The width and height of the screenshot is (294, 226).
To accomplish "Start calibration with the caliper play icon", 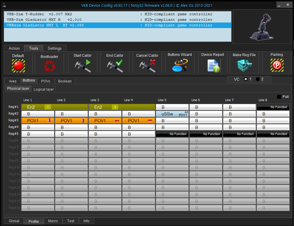I will [x=83, y=66].
